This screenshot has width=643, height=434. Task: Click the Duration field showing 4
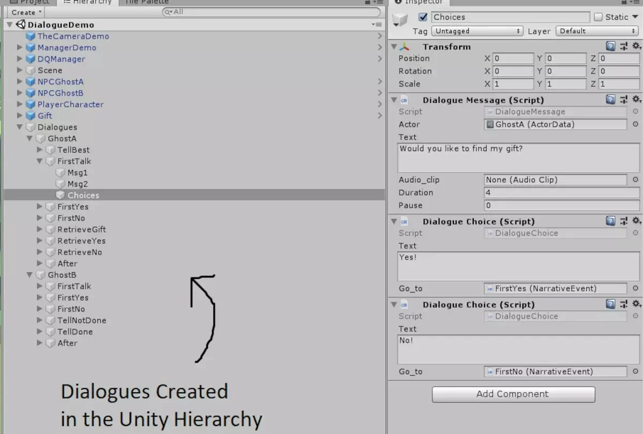pos(562,192)
